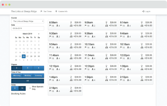Book the 12:02pm tee time
Screen dimensions: 167x106
click(x=136, y=58)
